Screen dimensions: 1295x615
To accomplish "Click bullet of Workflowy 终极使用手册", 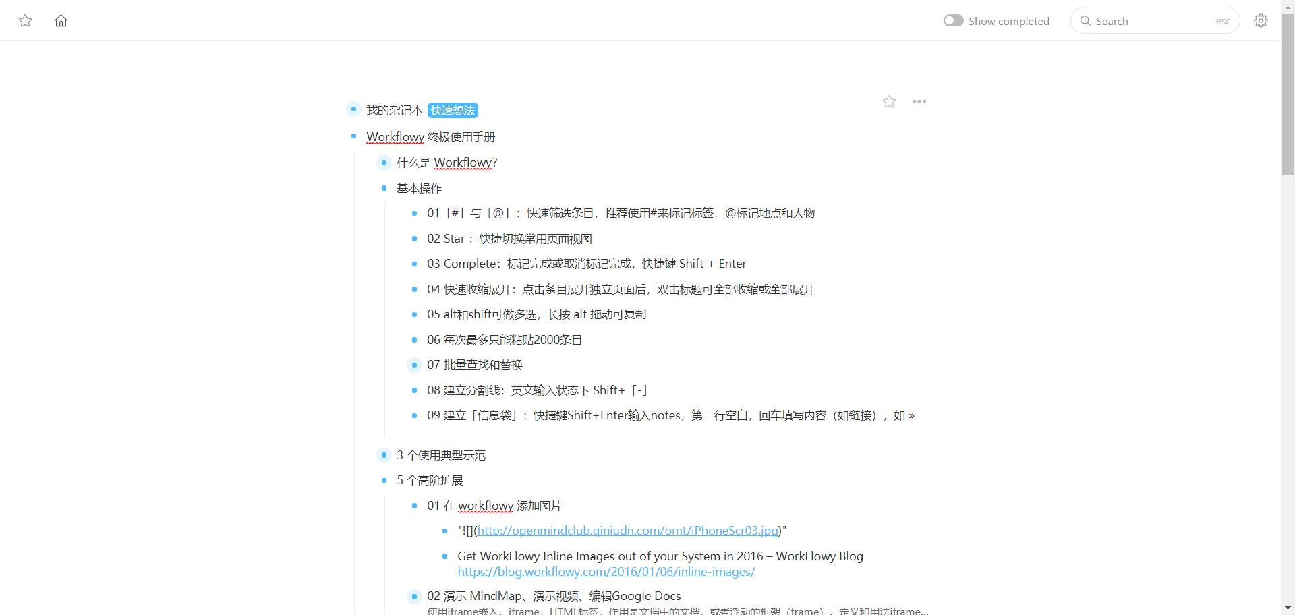I will pyautogui.click(x=353, y=136).
